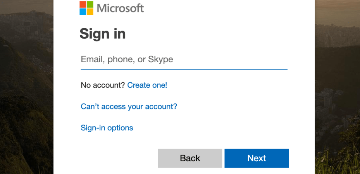Click the Microsoft wordmark text
The width and height of the screenshot is (360, 174).
point(120,8)
